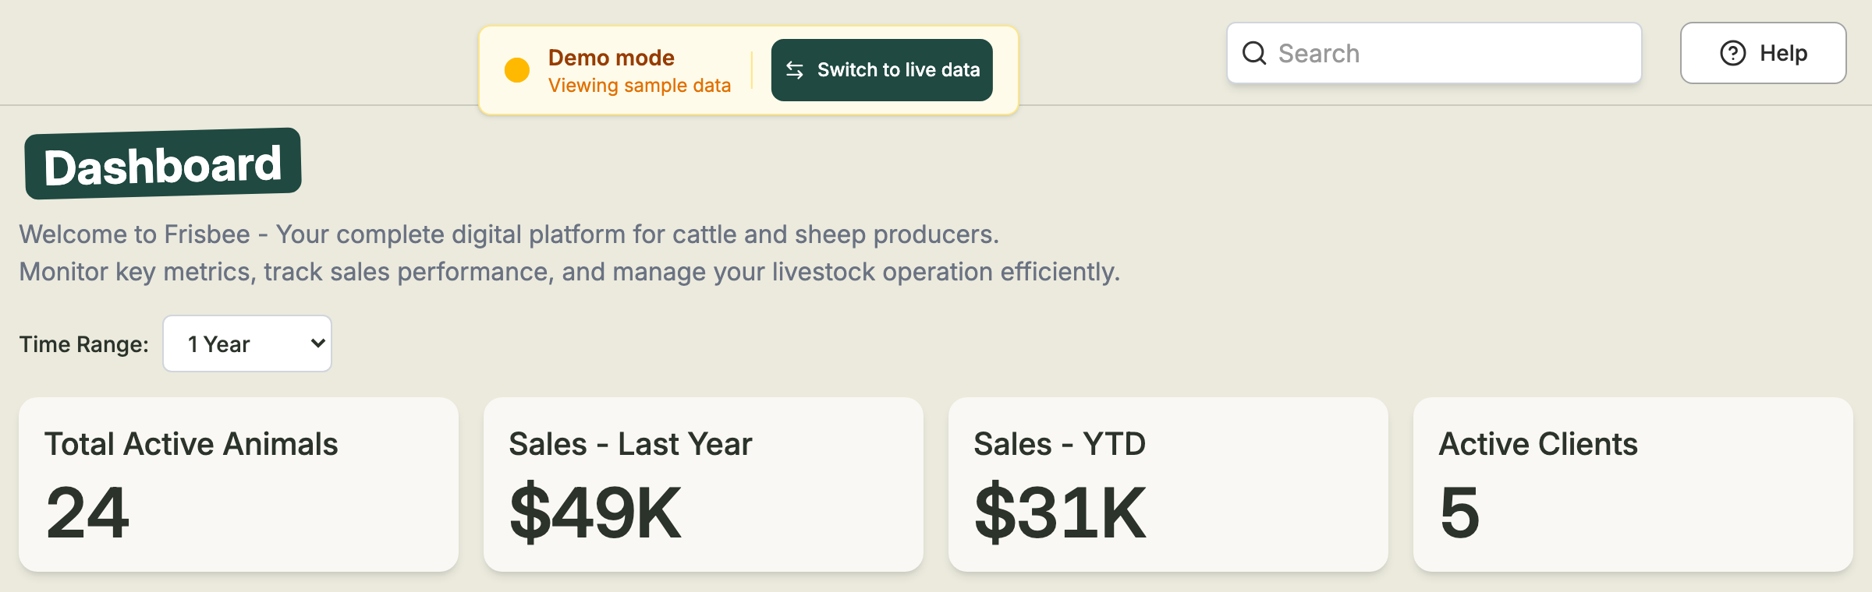This screenshot has height=592, width=1872.
Task: Click the swap arrows icon
Action: coord(795,70)
